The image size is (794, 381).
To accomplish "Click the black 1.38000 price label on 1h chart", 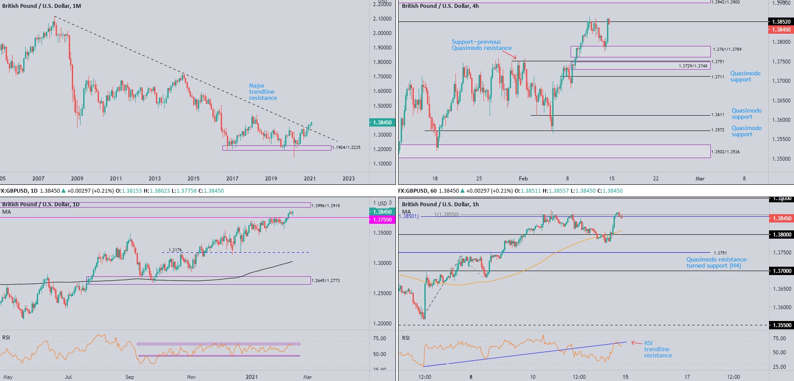I will (781, 235).
